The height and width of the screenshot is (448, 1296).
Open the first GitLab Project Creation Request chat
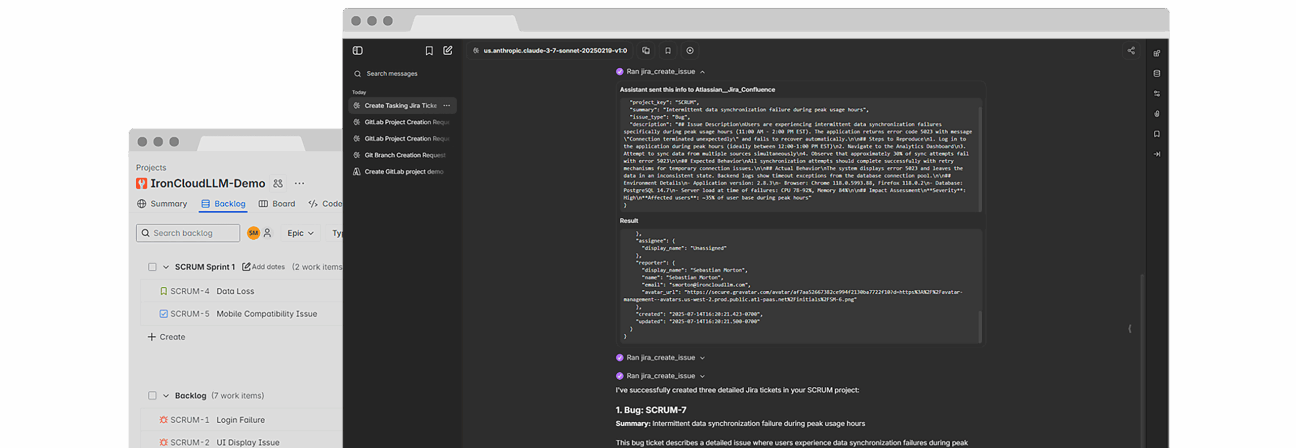click(402, 122)
